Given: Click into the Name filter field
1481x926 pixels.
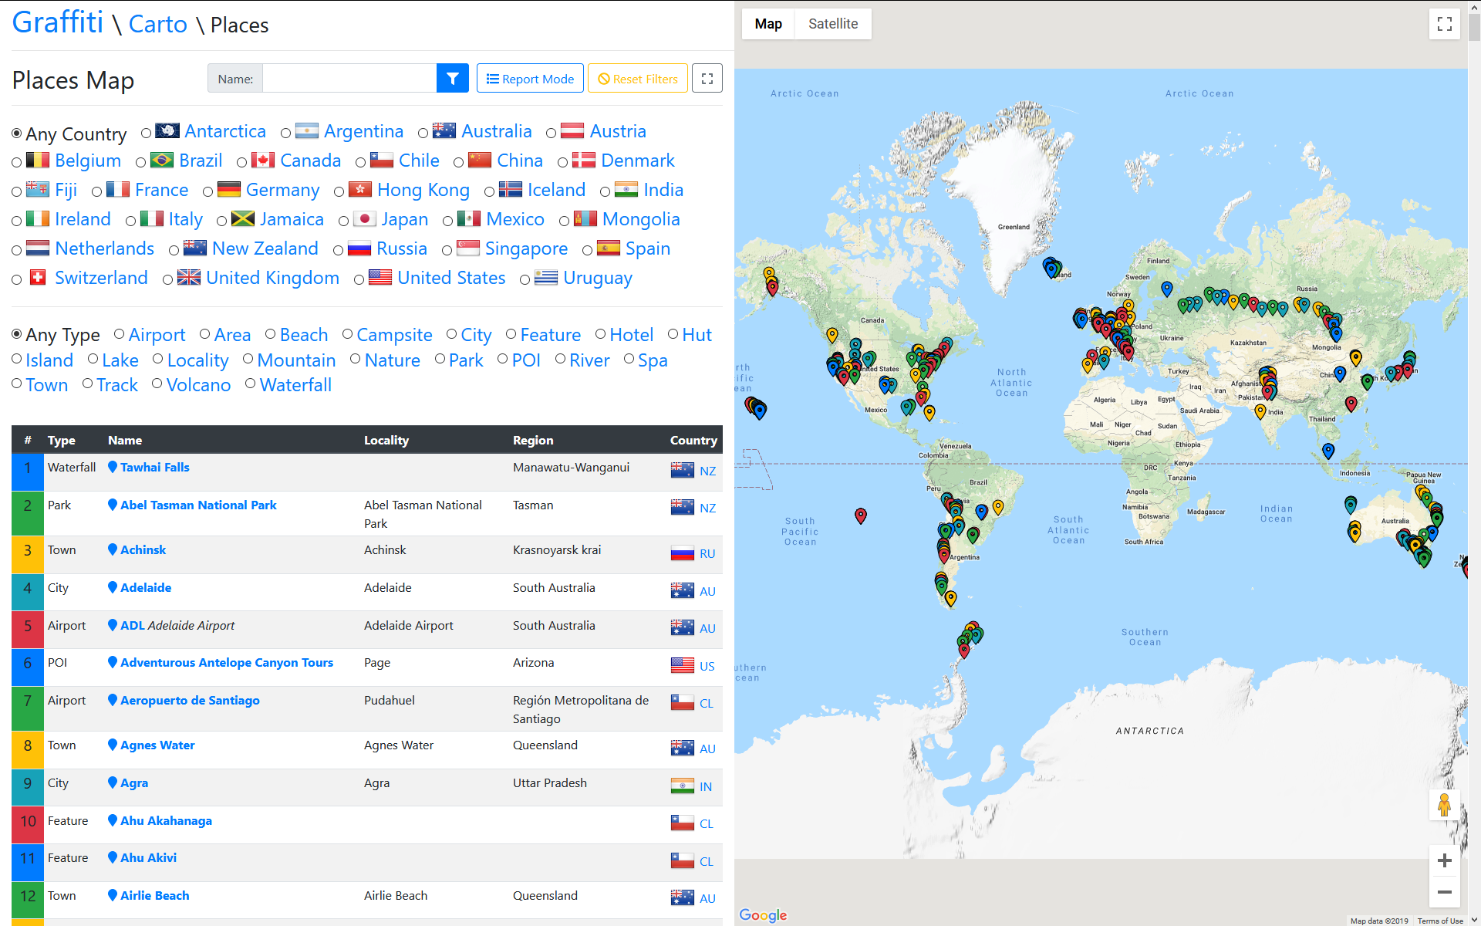Looking at the screenshot, I should point(349,79).
